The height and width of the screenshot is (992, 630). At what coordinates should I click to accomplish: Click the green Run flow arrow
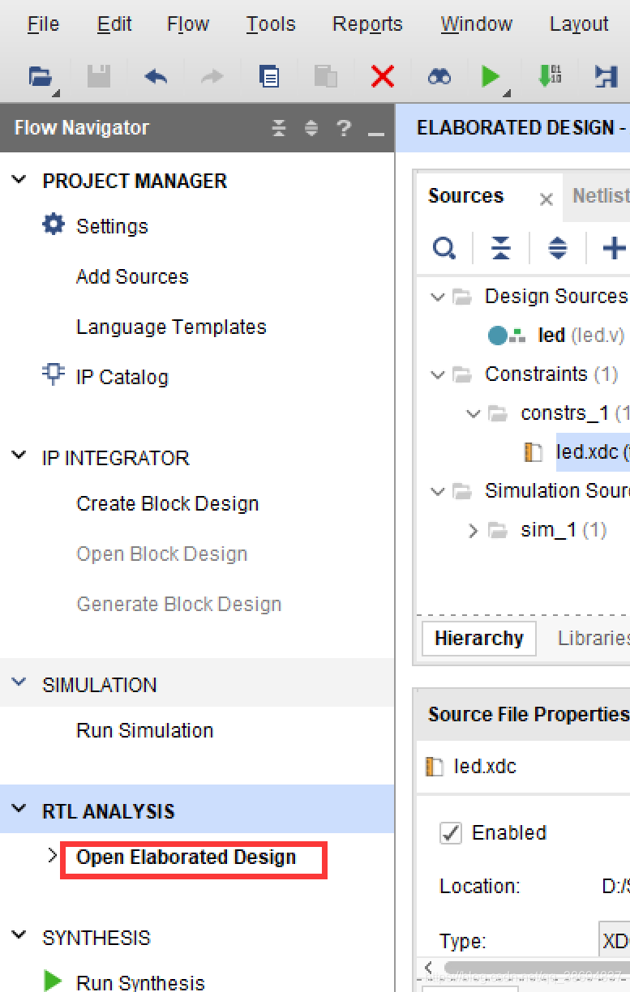click(x=491, y=77)
